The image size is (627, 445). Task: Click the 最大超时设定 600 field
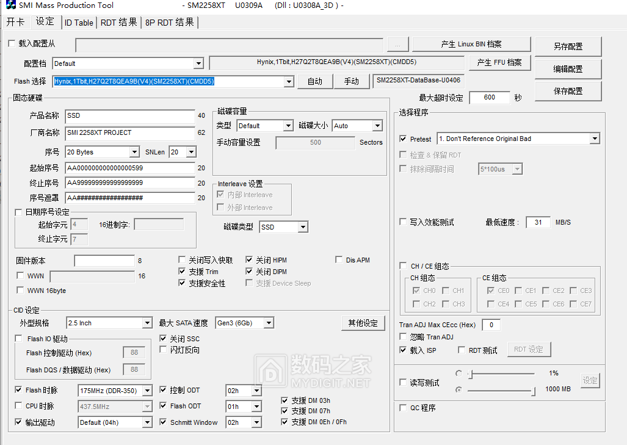(490, 98)
